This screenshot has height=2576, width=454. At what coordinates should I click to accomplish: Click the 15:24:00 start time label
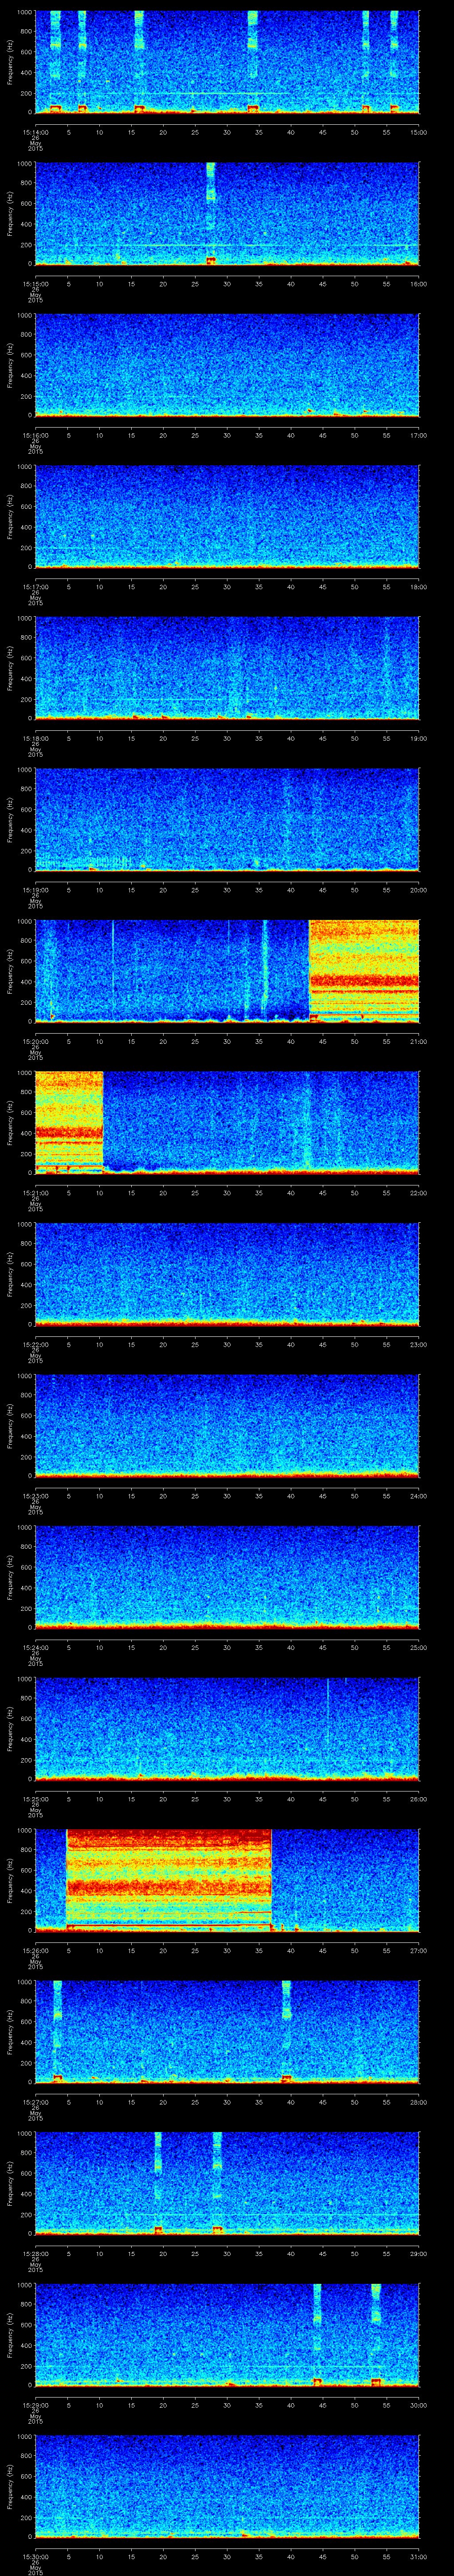click(x=35, y=1648)
